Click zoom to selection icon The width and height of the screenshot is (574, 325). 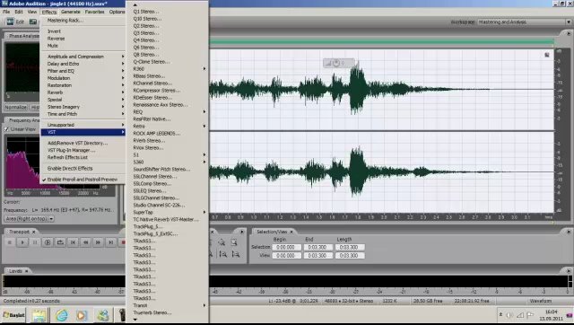pyautogui.click(x=234, y=242)
